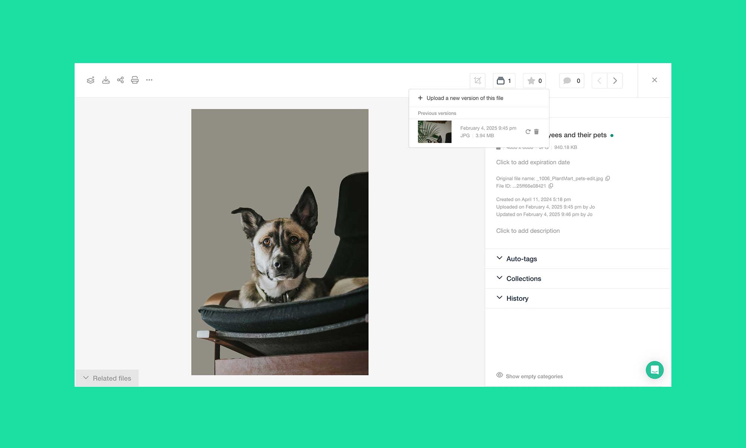Screen dimensions: 746x448
Task: Download the file using toolbar icon
Action: tap(106, 80)
